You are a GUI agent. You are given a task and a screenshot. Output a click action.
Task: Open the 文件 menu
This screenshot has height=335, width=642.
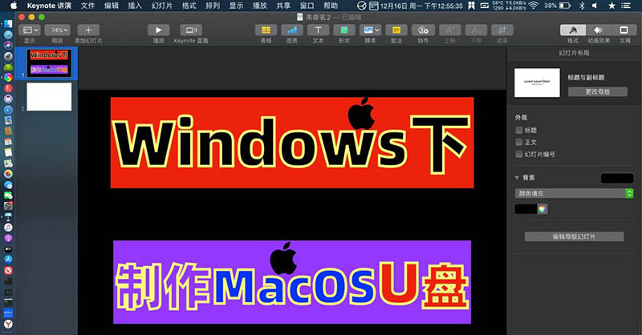click(87, 6)
